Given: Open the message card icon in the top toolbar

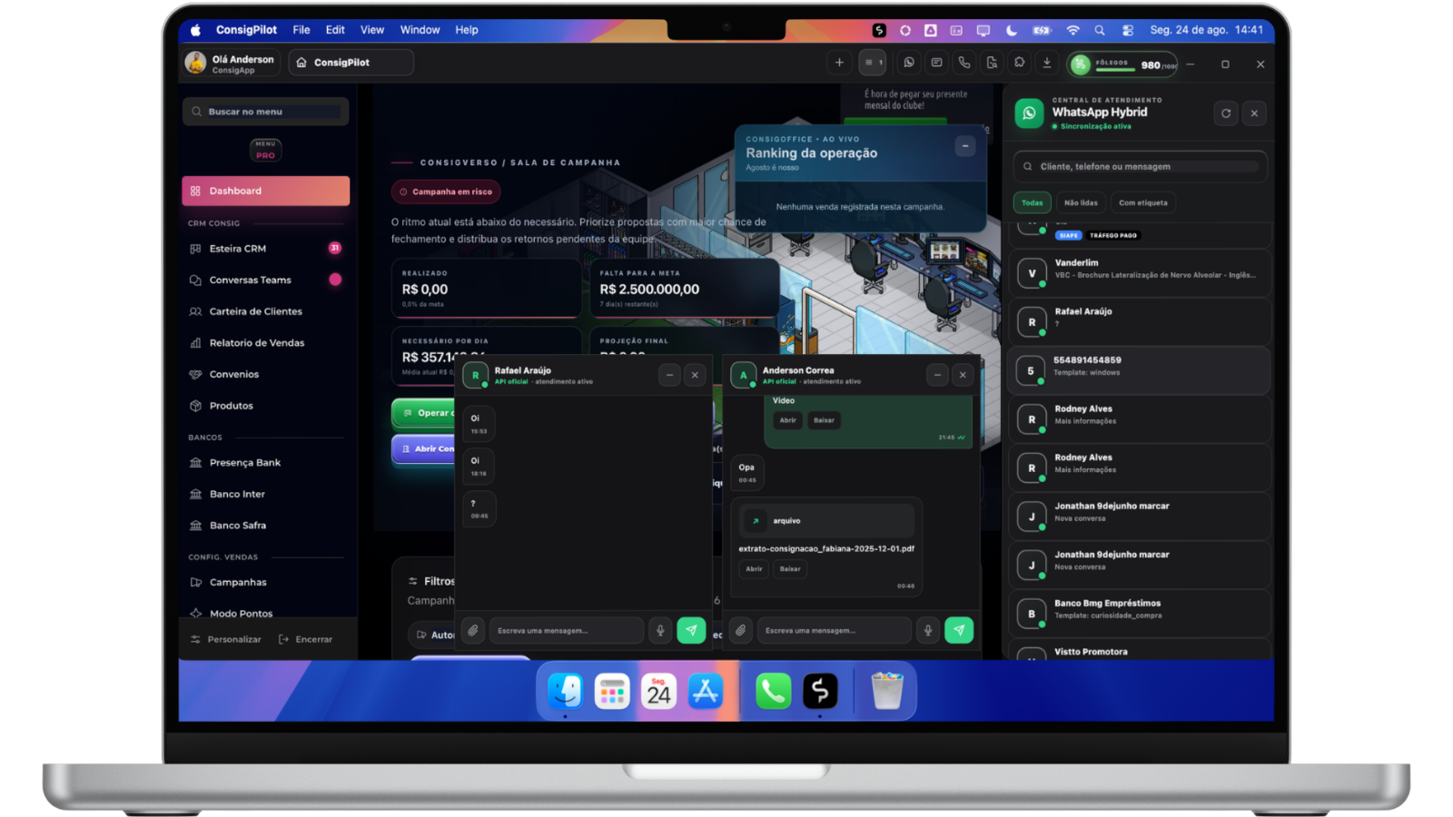Looking at the screenshot, I should tap(936, 63).
